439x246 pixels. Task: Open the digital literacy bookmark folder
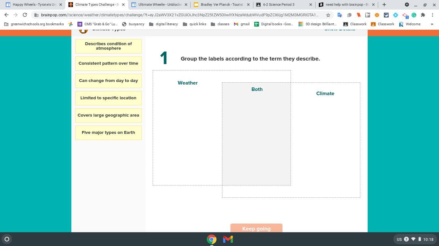point(163,24)
